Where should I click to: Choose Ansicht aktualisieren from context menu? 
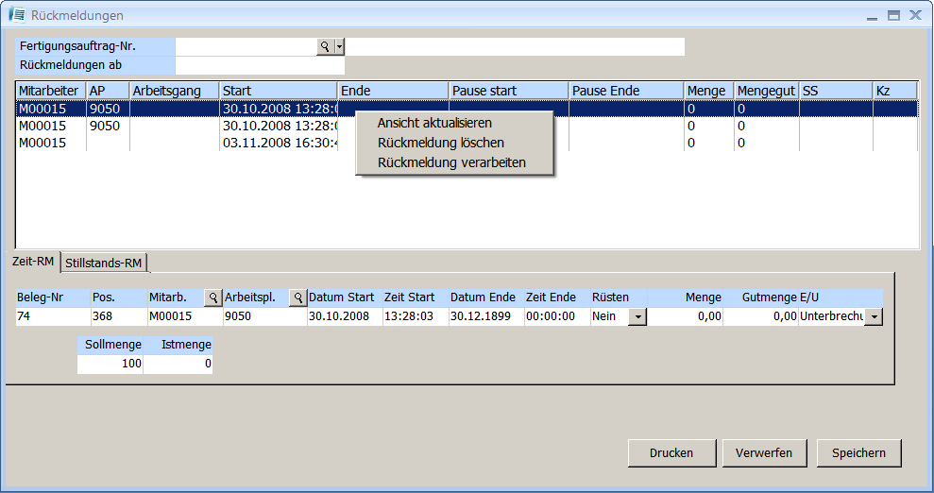point(434,123)
